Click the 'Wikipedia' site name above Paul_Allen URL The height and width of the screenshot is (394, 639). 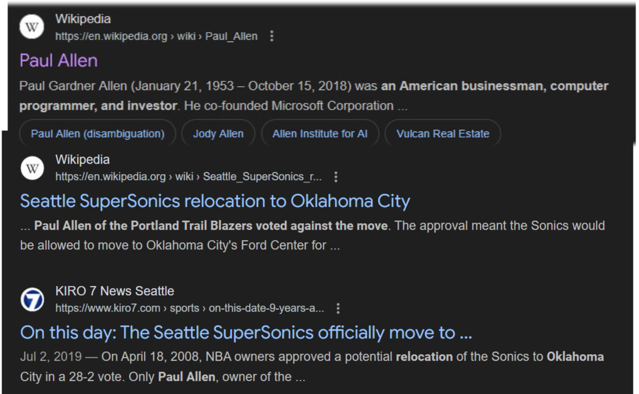83,19
